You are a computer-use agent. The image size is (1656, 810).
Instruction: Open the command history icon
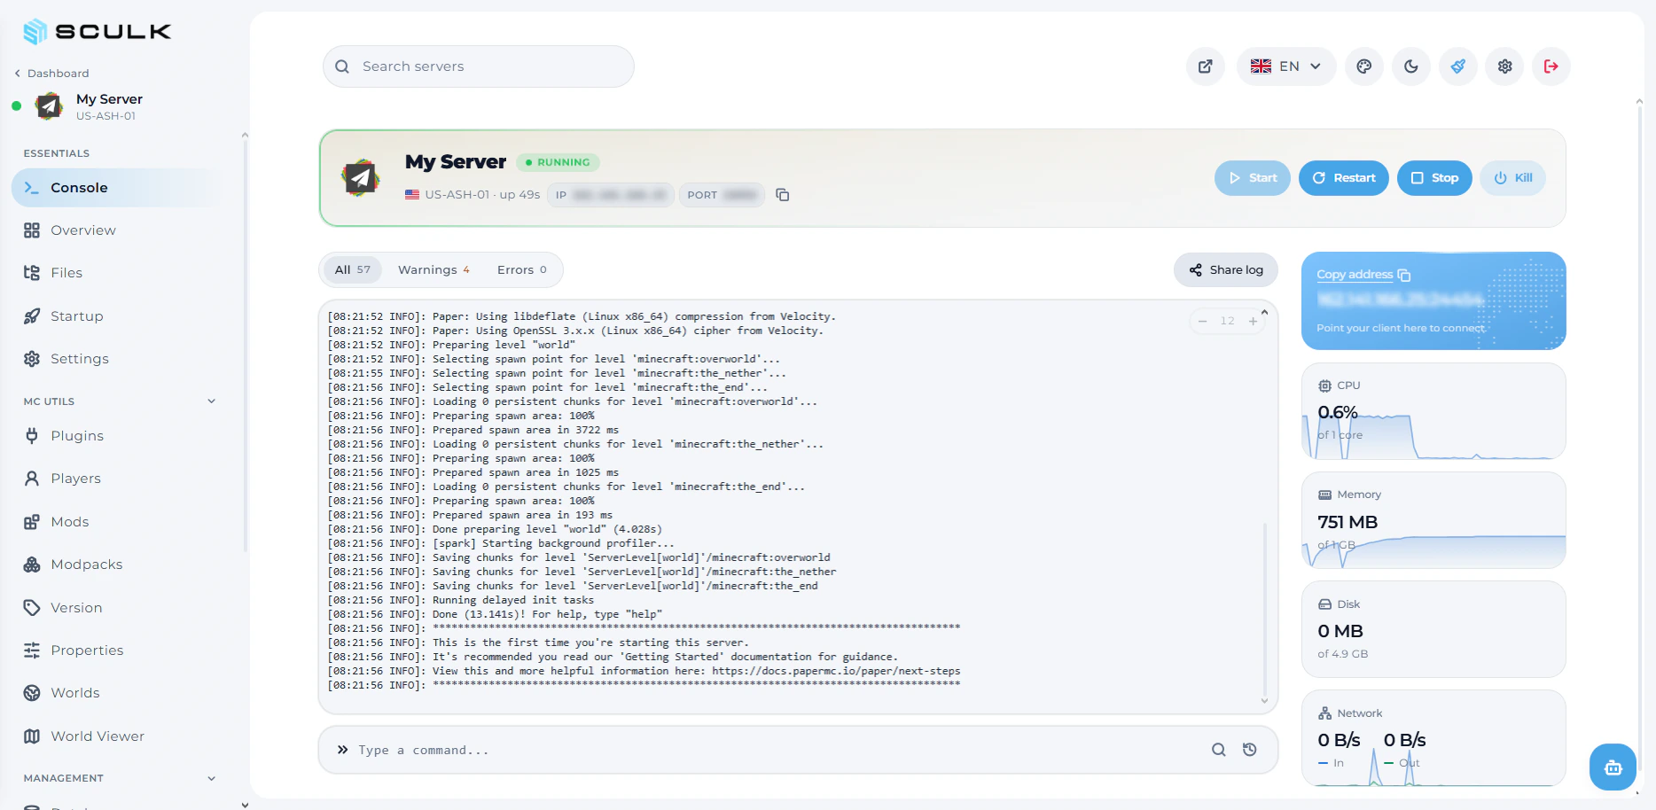point(1250,750)
